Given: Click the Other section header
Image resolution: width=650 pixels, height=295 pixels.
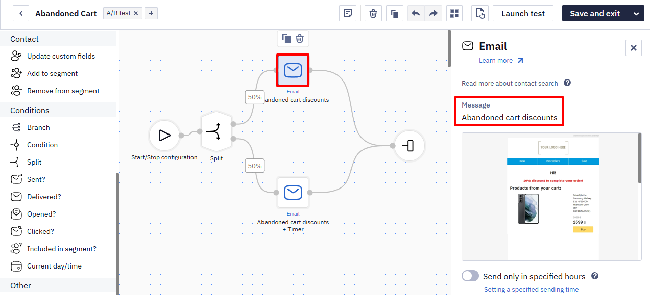Looking at the screenshot, I should click(x=58, y=285).
